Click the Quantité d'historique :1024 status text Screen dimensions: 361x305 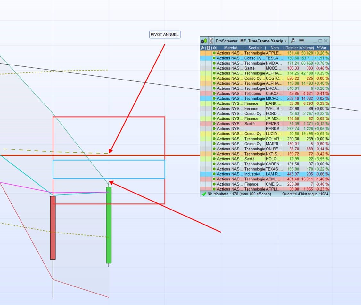[x=305, y=194]
